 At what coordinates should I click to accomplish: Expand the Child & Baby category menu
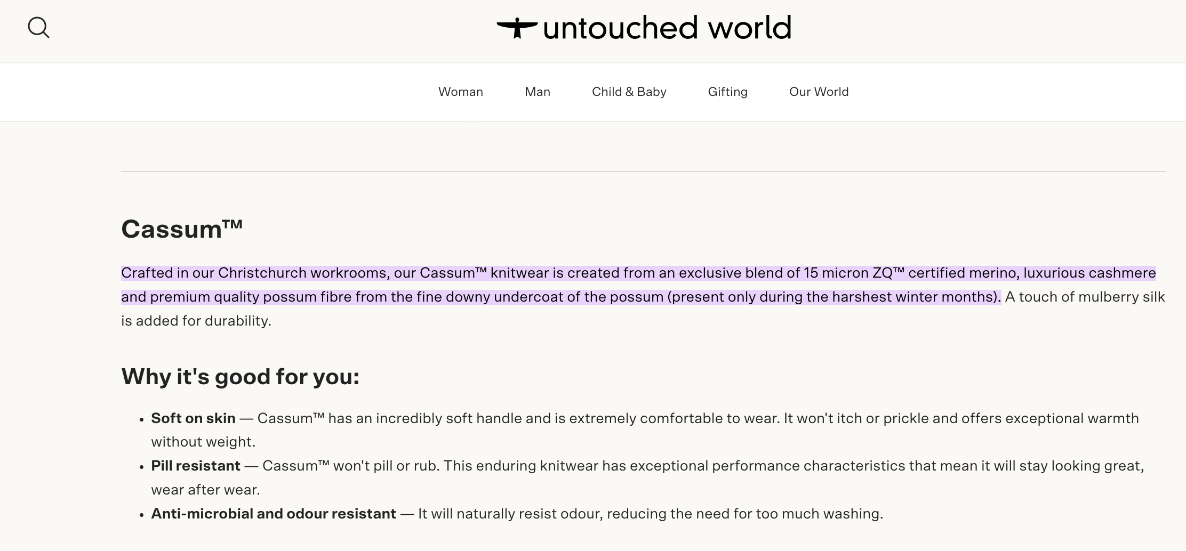629,92
